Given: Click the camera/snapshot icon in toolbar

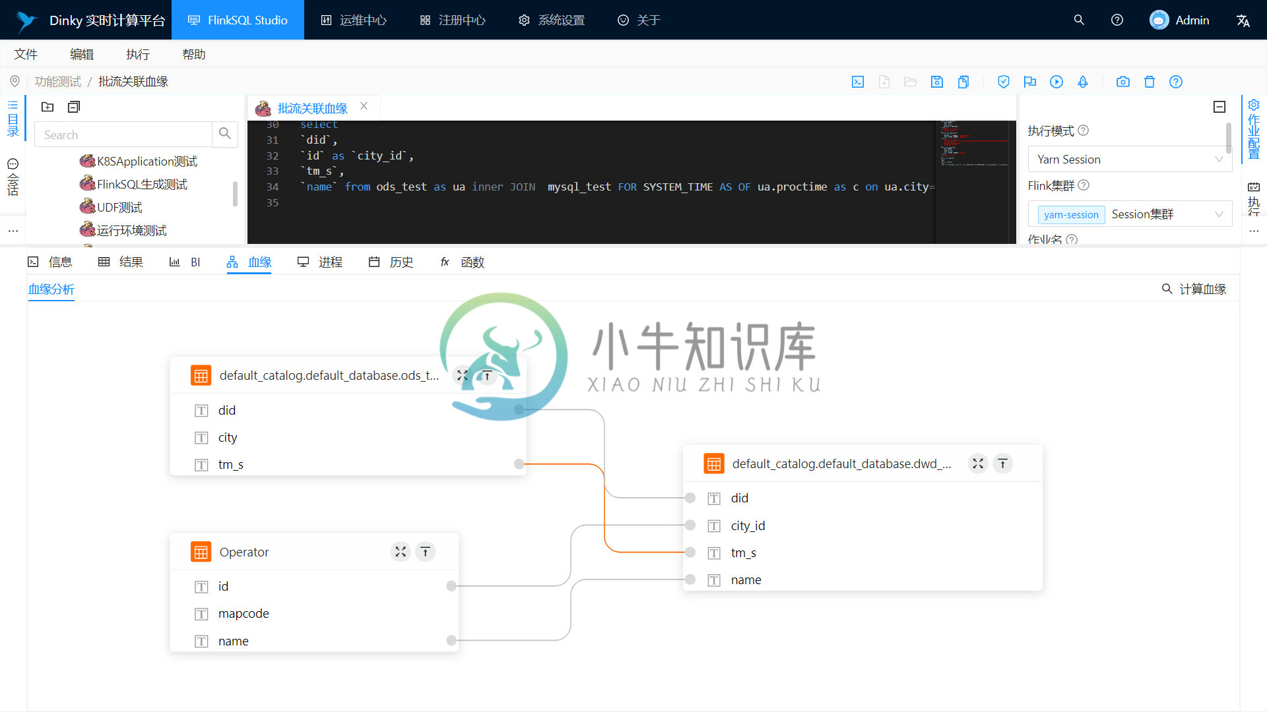Looking at the screenshot, I should point(1122,82).
